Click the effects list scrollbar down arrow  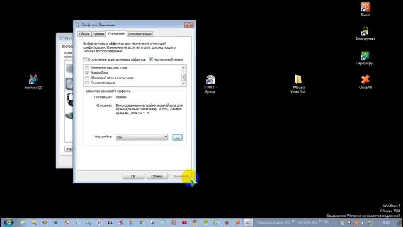click(183, 84)
